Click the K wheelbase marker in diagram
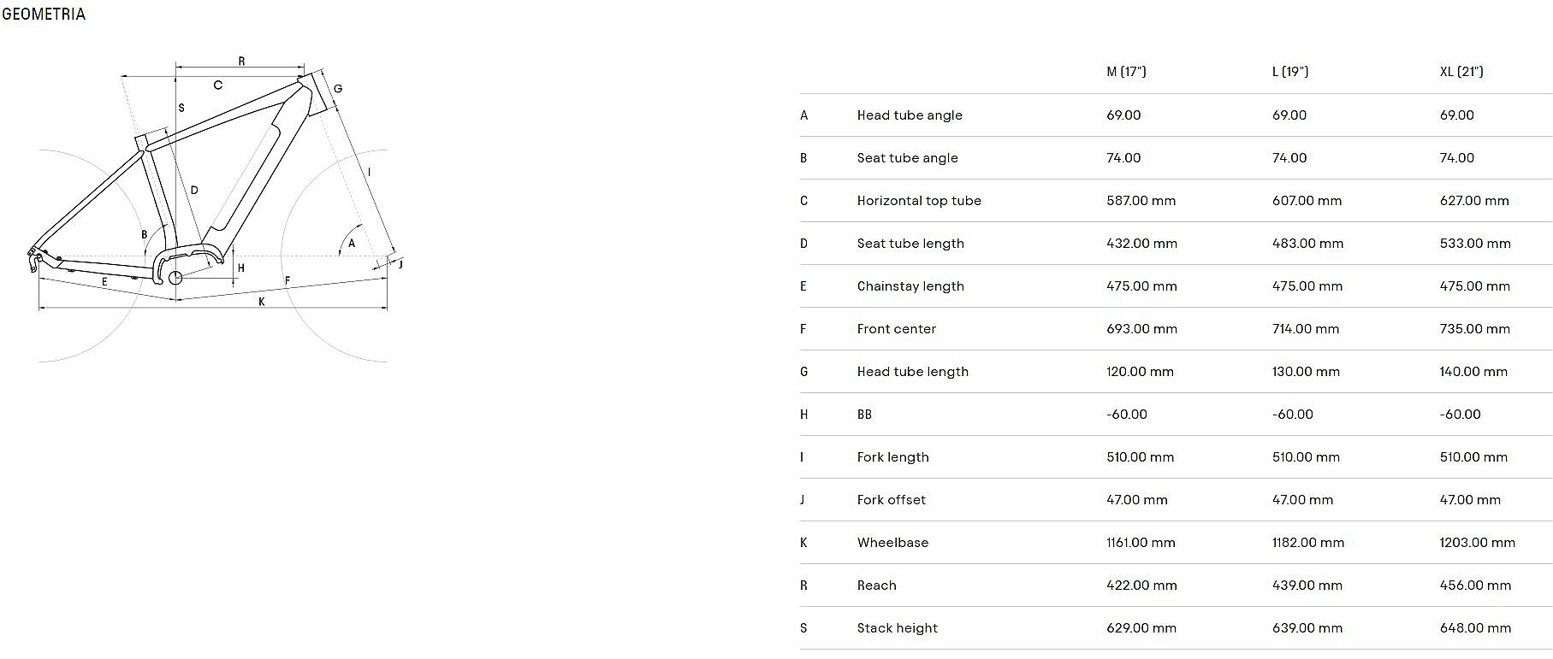The height and width of the screenshot is (659, 1553). (x=262, y=302)
